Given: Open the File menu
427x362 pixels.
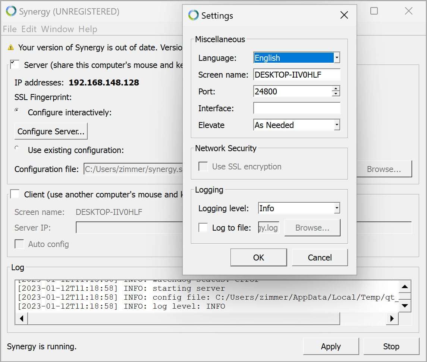Looking at the screenshot, I should tap(10, 29).
